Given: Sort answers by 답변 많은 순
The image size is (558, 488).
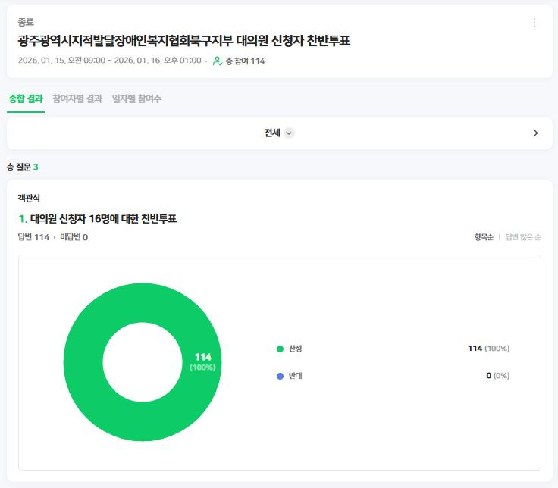Looking at the screenshot, I should tap(523, 237).
